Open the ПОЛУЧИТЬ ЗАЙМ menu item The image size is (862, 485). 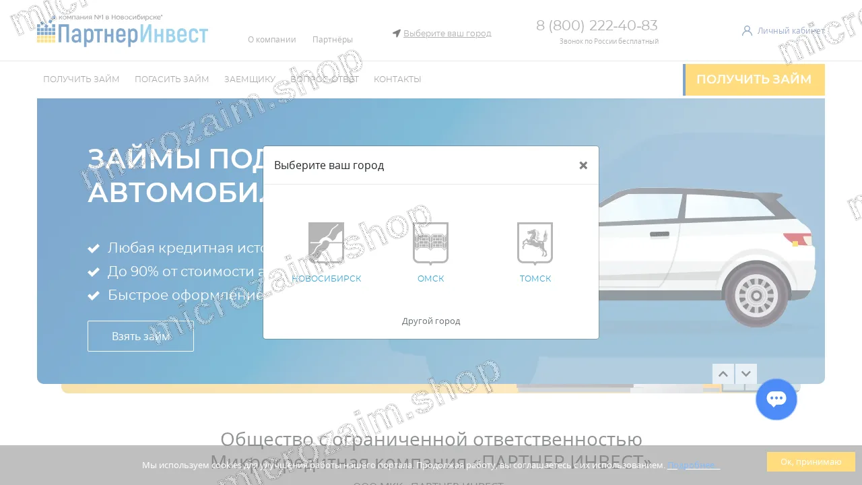(81, 79)
